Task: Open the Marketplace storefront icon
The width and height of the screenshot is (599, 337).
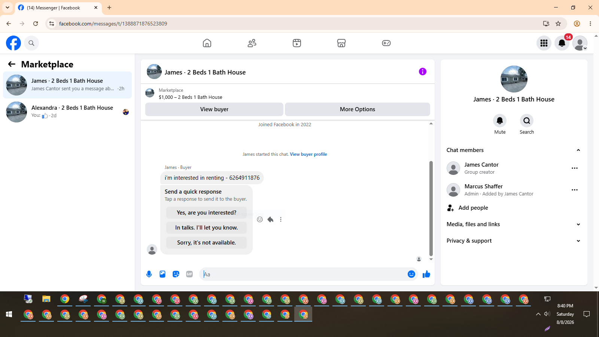Action: (x=341, y=43)
